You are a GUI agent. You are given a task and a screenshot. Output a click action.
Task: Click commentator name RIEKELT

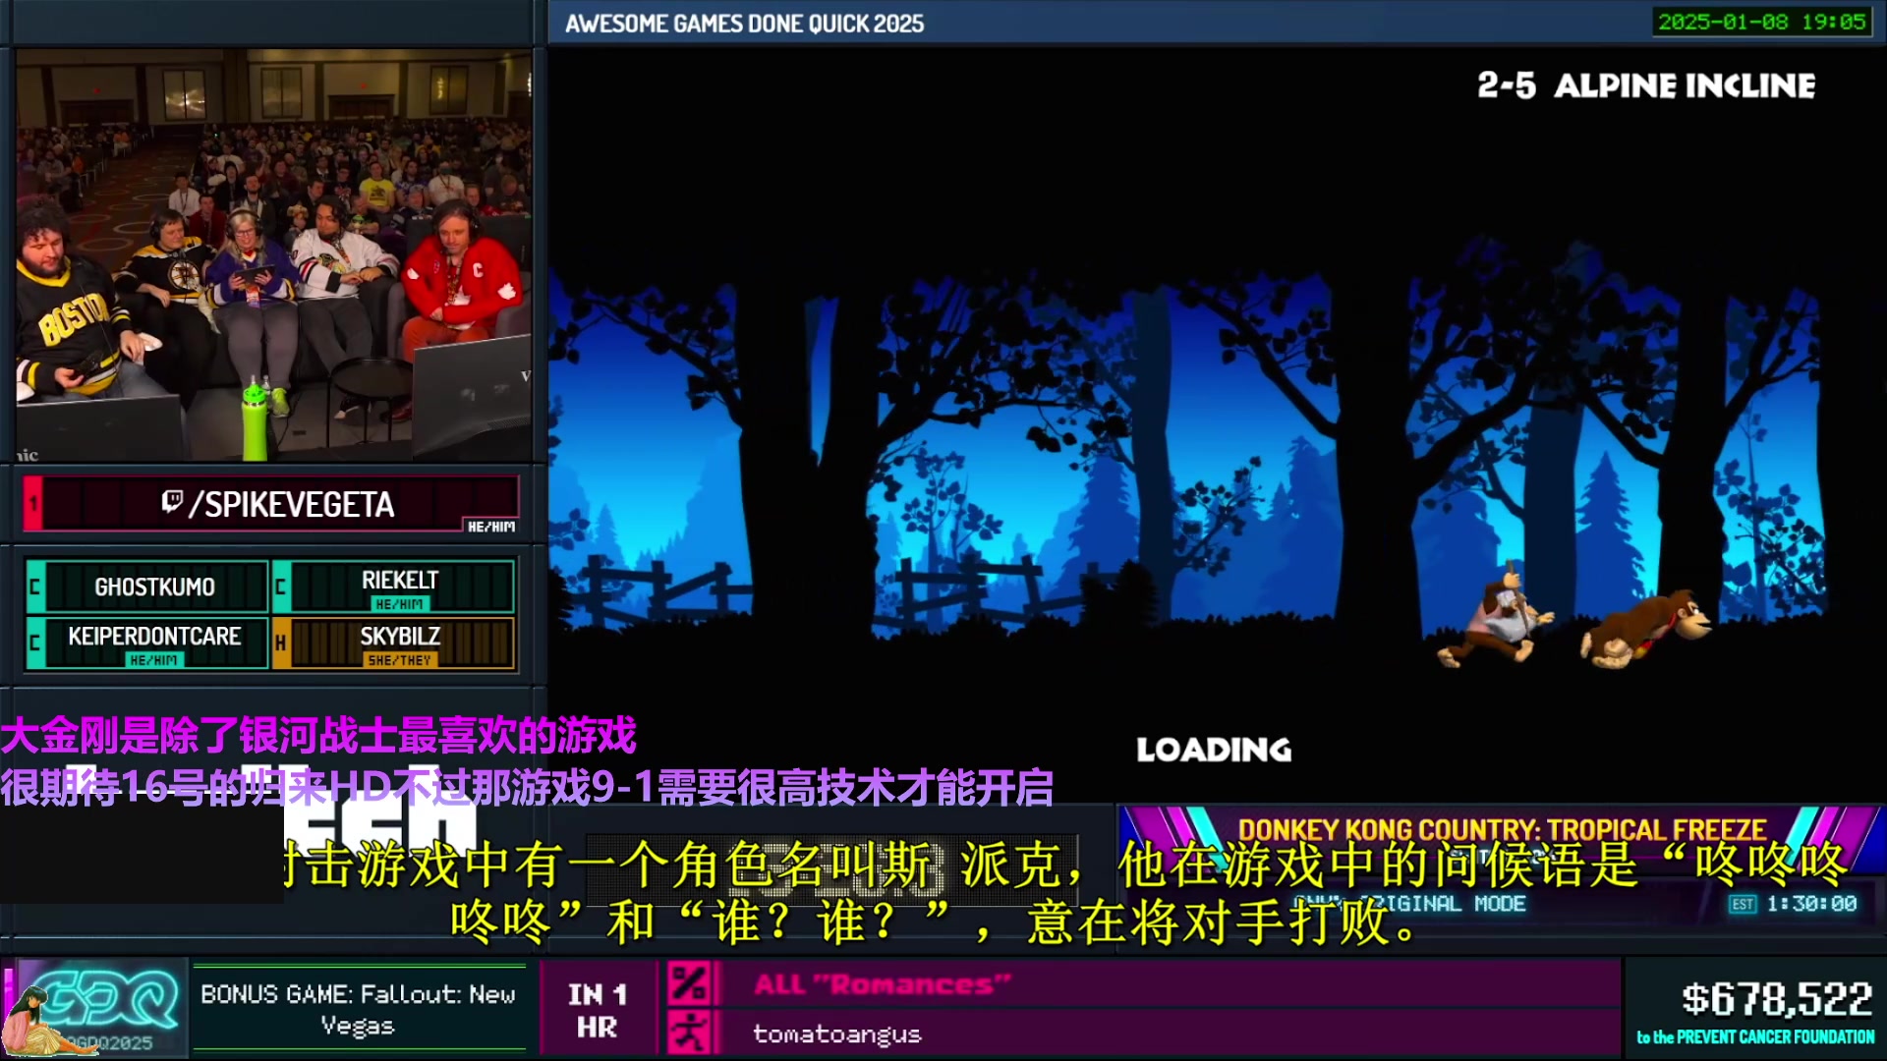click(x=400, y=580)
